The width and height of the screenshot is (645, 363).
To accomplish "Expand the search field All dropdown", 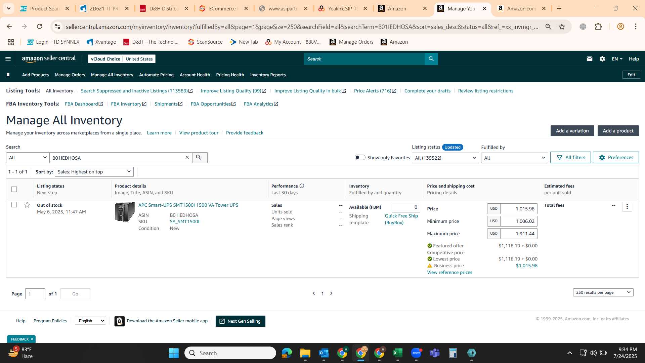I will [x=28, y=158].
